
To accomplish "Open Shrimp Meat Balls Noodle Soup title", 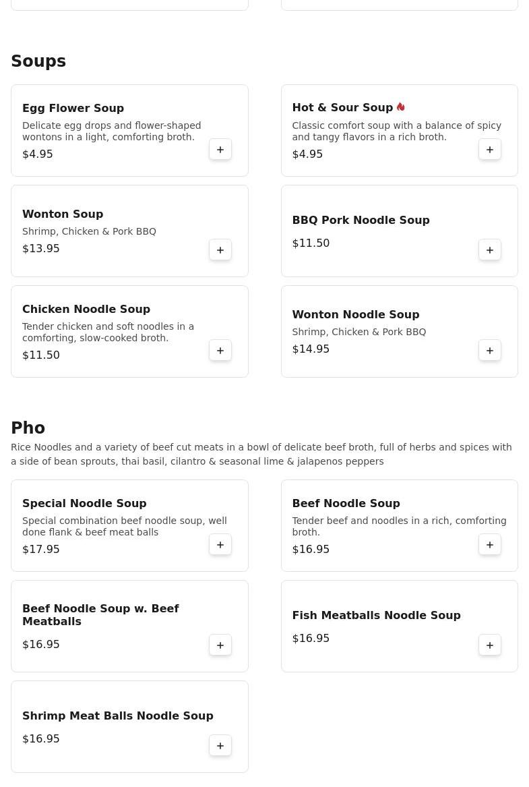I will tap(118, 716).
